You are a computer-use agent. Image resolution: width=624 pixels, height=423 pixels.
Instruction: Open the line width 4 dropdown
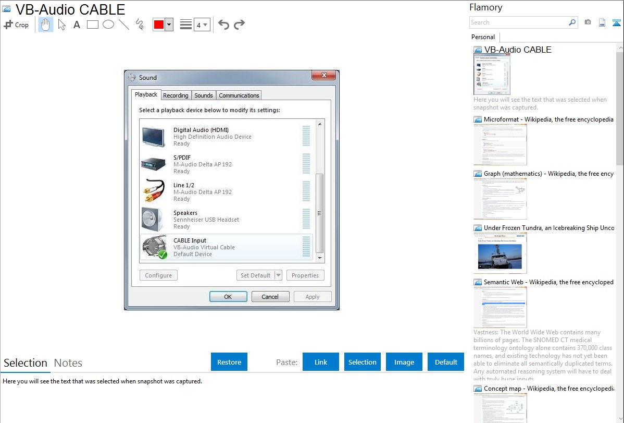tap(202, 25)
